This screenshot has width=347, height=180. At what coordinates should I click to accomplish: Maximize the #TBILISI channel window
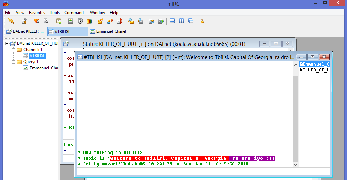(x=312, y=57)
